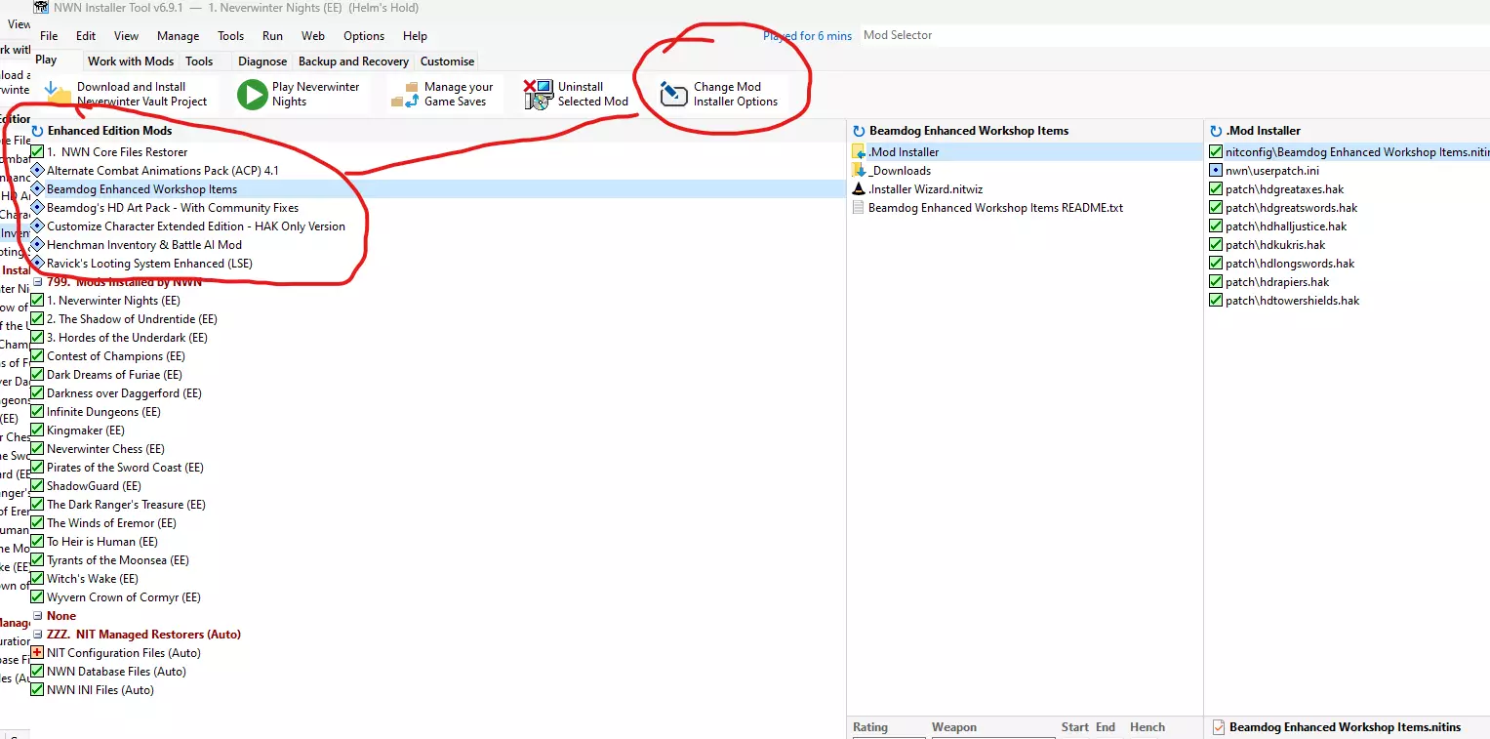Screen dimensions: 1490x739
Task: Uncheck the nitconfig\Beamdog Enhanced Workshop Items checkbox
Action: click(1216, 152)
